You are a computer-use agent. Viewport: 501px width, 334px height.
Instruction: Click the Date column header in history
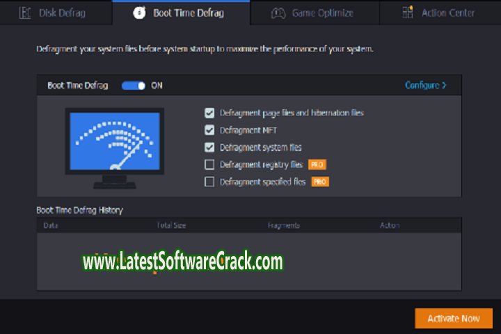click(x=51, y=225)
